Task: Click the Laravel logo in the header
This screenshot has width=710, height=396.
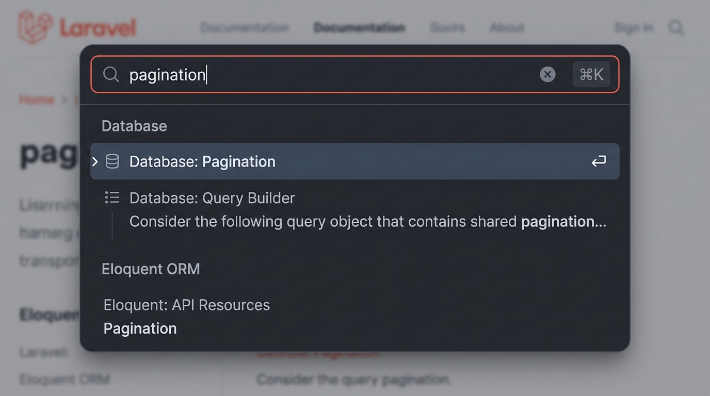Action: click(77, 27)
